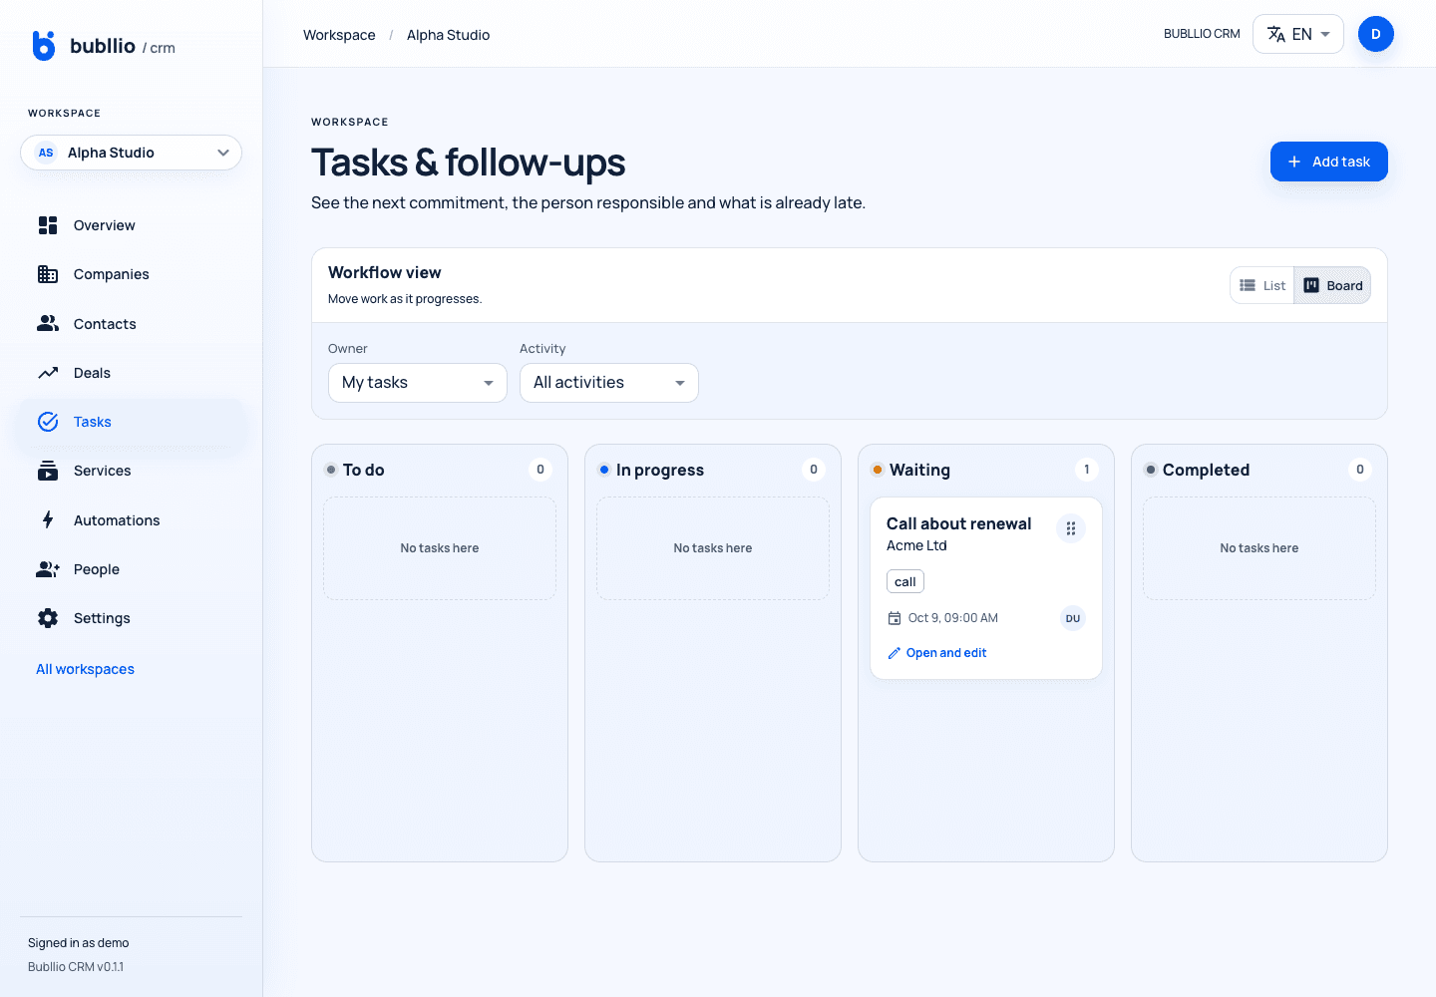Click the D user avatar in header
1436x997 pixels.
1376,34
